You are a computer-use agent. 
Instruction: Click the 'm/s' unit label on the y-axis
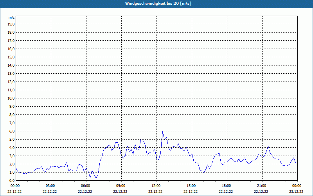12,18
